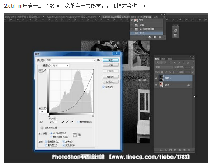208x163 pixels.
Task: Click the History panel trash icon
Action: point(160,37)
